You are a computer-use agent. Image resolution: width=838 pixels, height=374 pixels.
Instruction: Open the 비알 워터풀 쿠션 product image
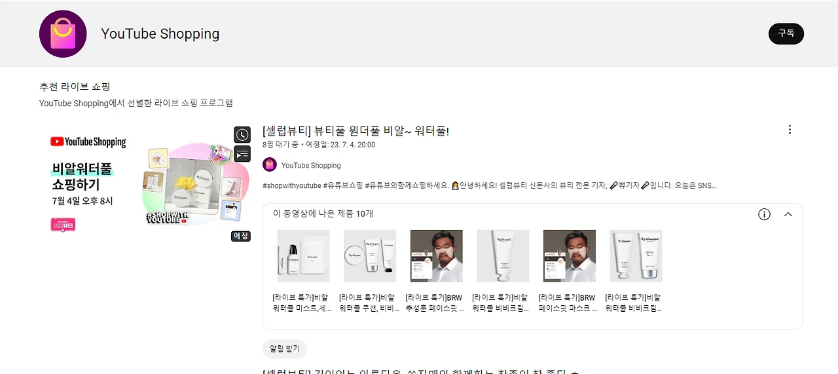(x=370, y=255)
